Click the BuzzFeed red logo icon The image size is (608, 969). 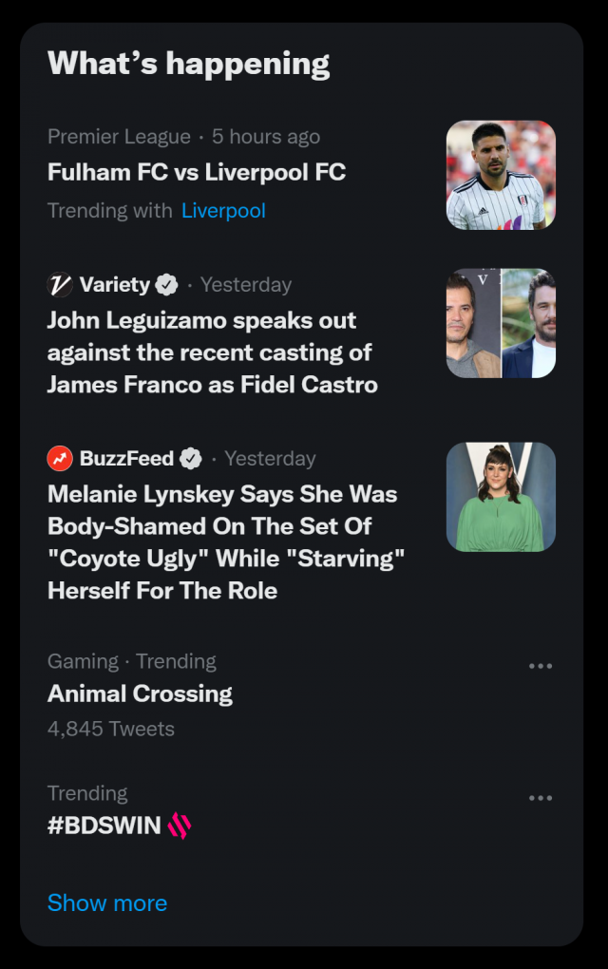[60, 459]
